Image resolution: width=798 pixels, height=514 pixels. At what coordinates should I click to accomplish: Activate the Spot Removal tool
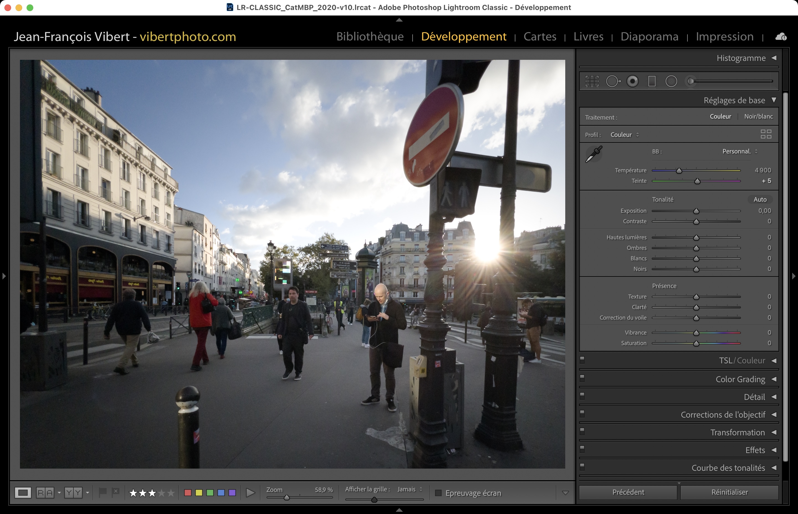pos(613,81)
